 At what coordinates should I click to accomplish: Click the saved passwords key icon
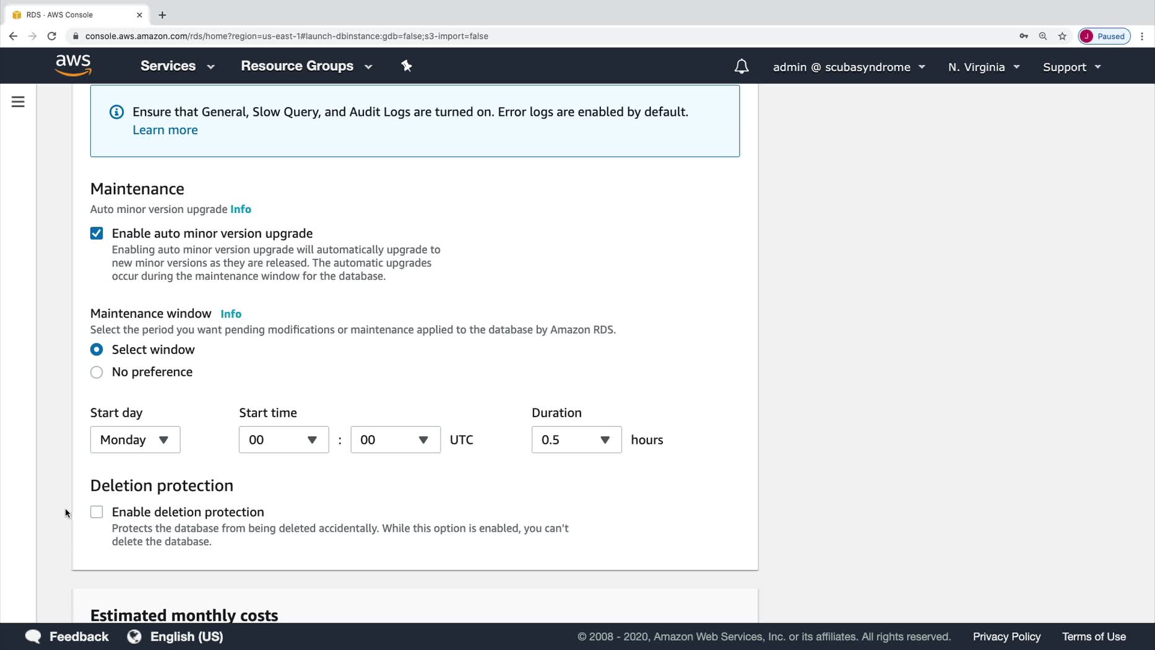coord(1024,36)
